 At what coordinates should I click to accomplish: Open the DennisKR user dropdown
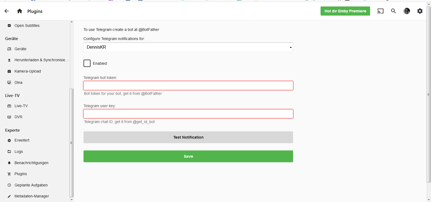(188, 47)
